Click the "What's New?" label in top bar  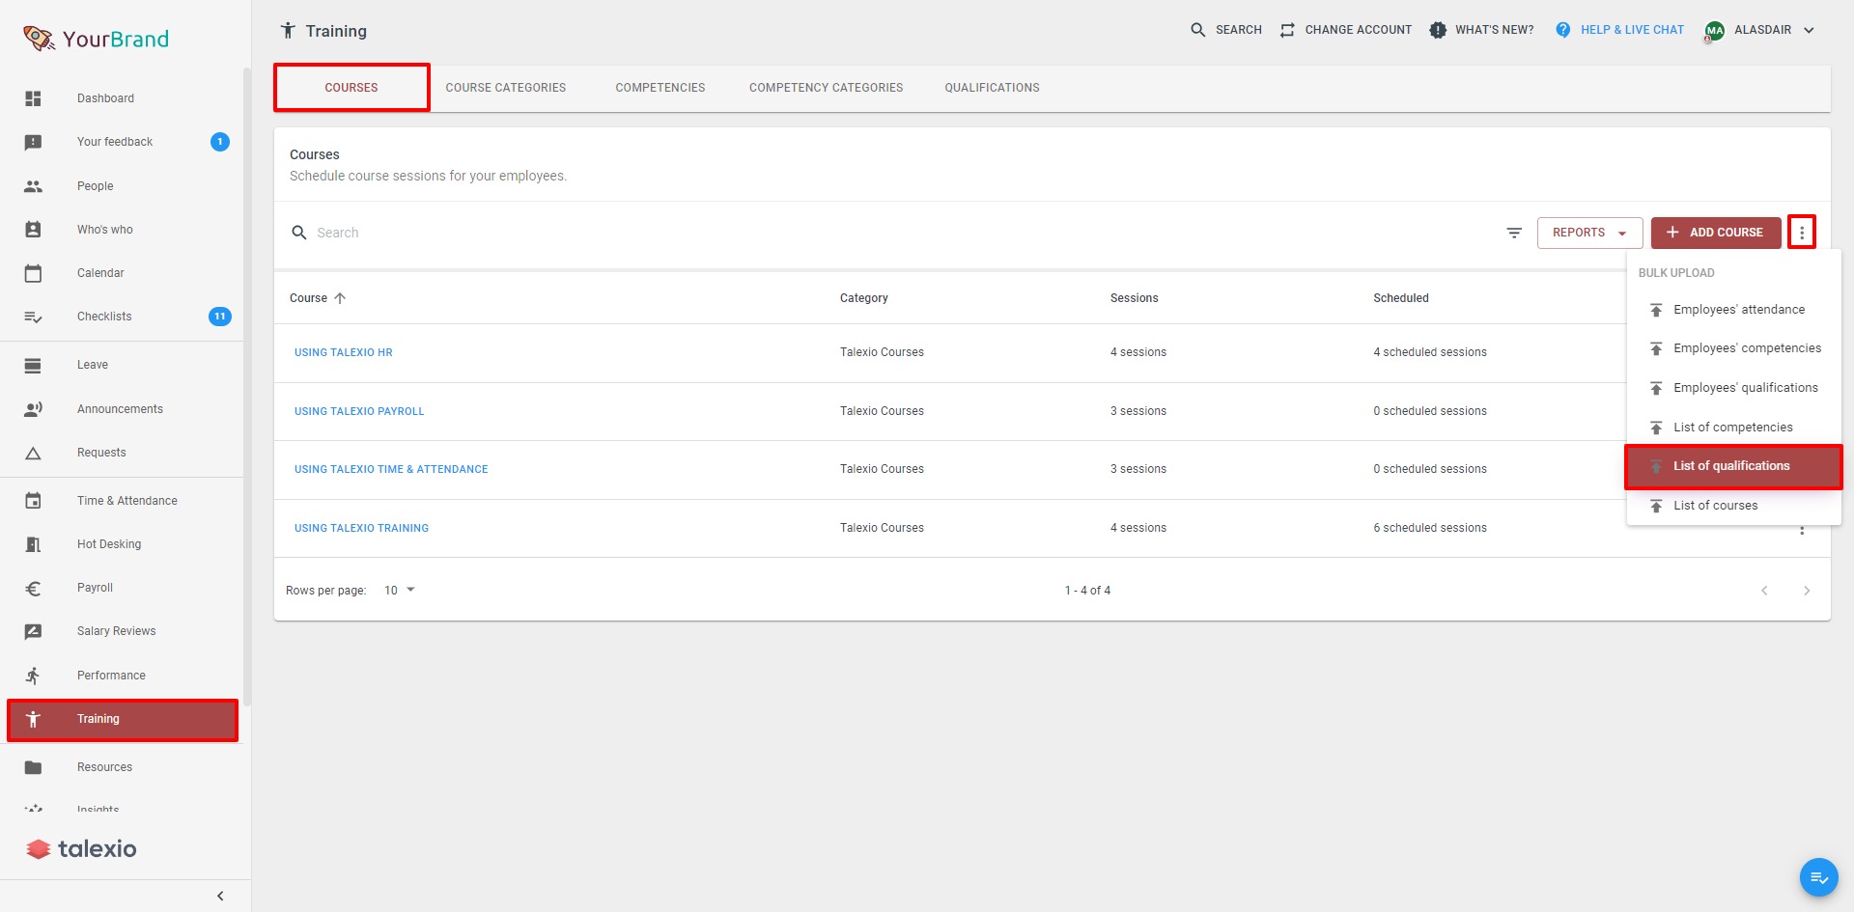coord(1495,30)
